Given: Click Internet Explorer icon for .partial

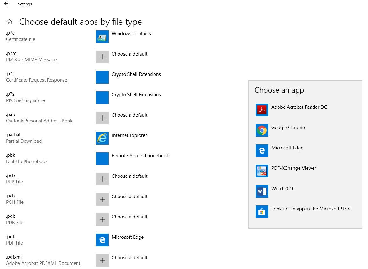Looking at the screenshot, I should (102, 138).
